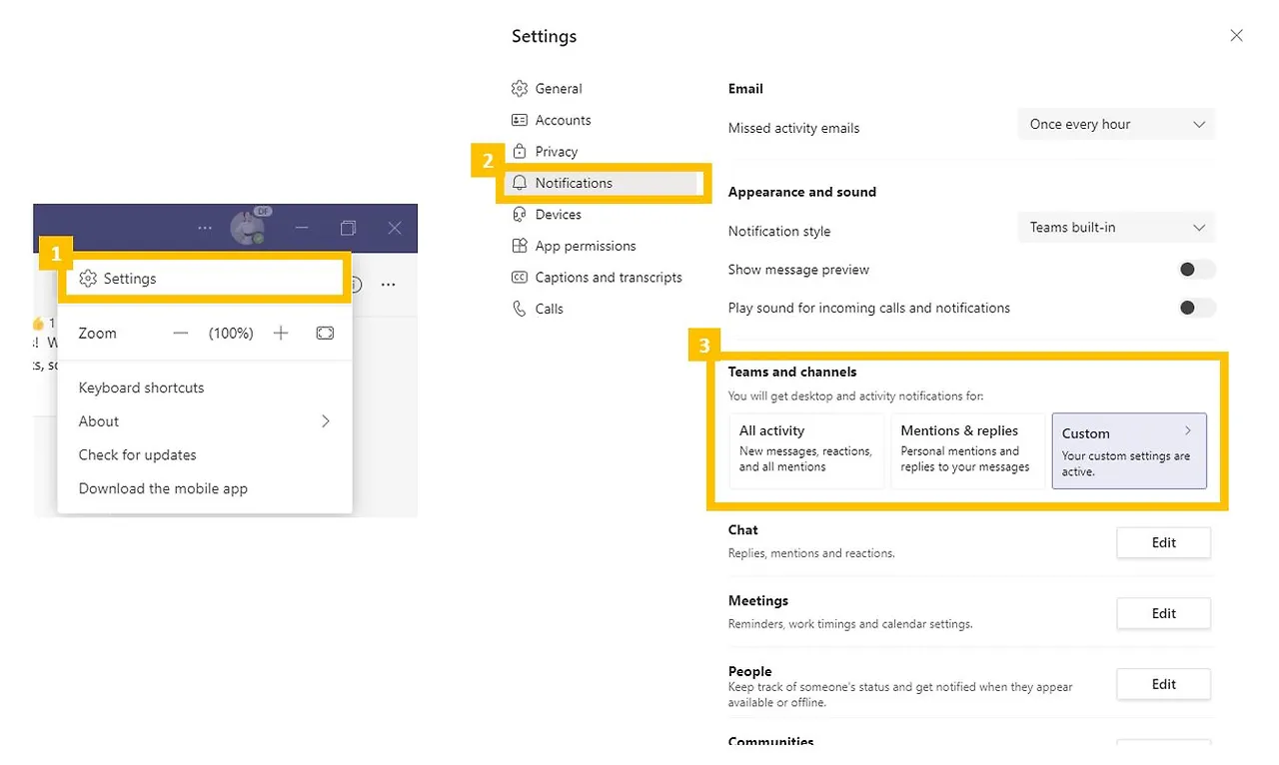The width and height of the screenshot is (1279, 765).
Task: Click the Zoom (100%) percentage value
Action: point(231,334)
